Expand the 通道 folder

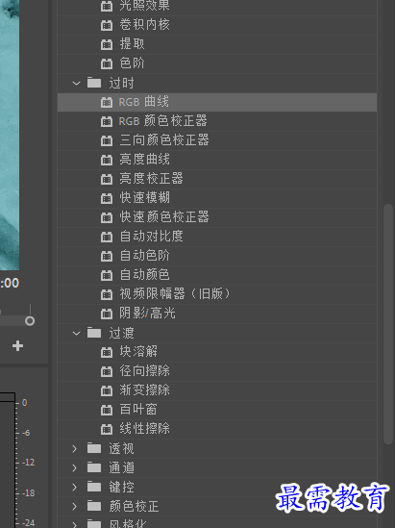click(x=75, y=467)
